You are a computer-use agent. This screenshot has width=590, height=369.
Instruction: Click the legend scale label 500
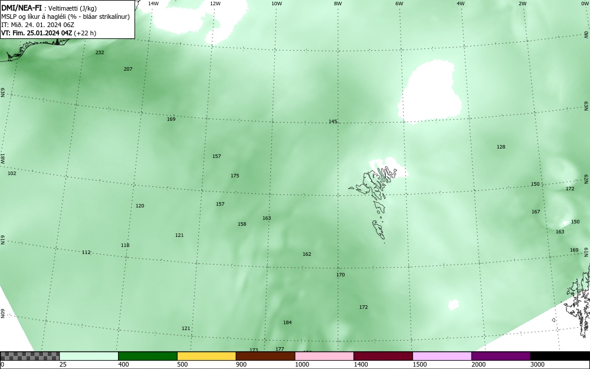[x=182, y=364]
